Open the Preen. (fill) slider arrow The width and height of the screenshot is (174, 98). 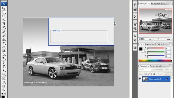pos(171,74)
